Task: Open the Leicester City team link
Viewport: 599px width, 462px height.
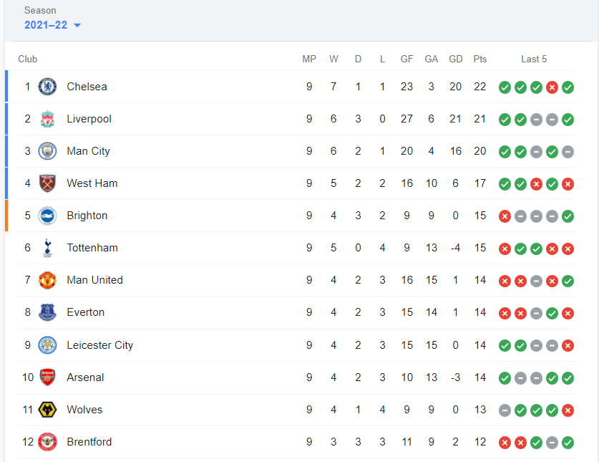Action: click(100, 345)
